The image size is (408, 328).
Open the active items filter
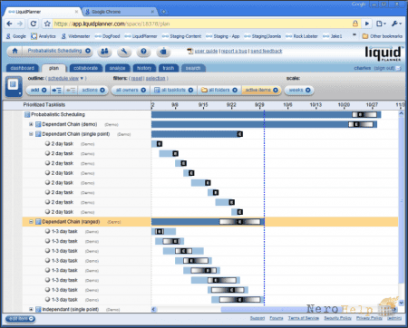(x=261, y=90)
